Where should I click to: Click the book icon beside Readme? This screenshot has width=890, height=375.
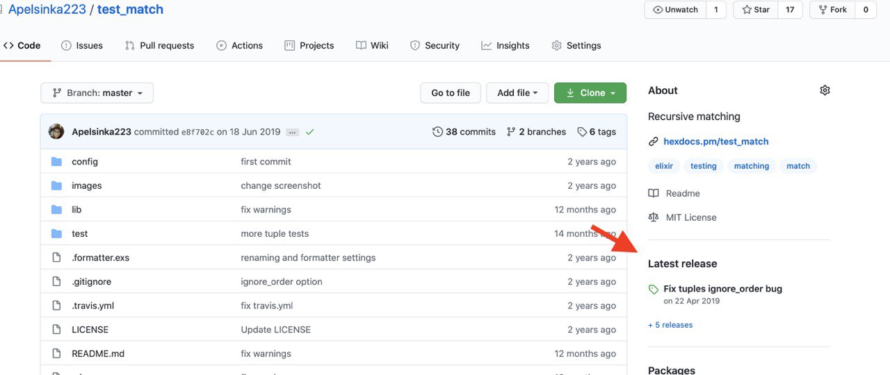(x=653, y=193)
